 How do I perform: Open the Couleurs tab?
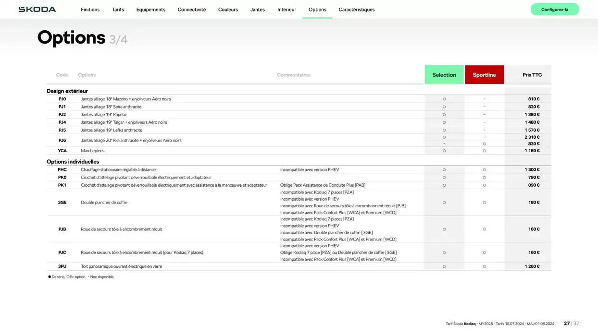pos(228,10)
